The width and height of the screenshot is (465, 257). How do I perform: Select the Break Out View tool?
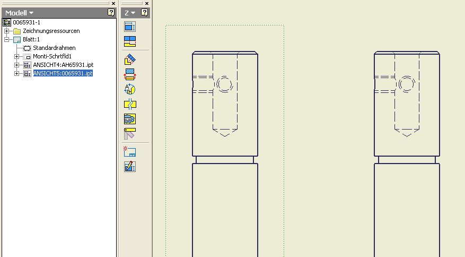(x=130, y=119)
